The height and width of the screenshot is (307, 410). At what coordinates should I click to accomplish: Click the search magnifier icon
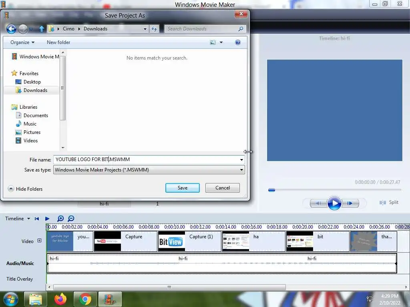[x=241, y=29]
